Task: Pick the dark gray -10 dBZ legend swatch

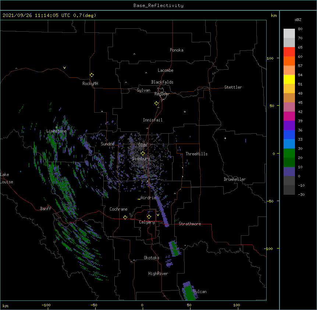Action: pos(289,190)
